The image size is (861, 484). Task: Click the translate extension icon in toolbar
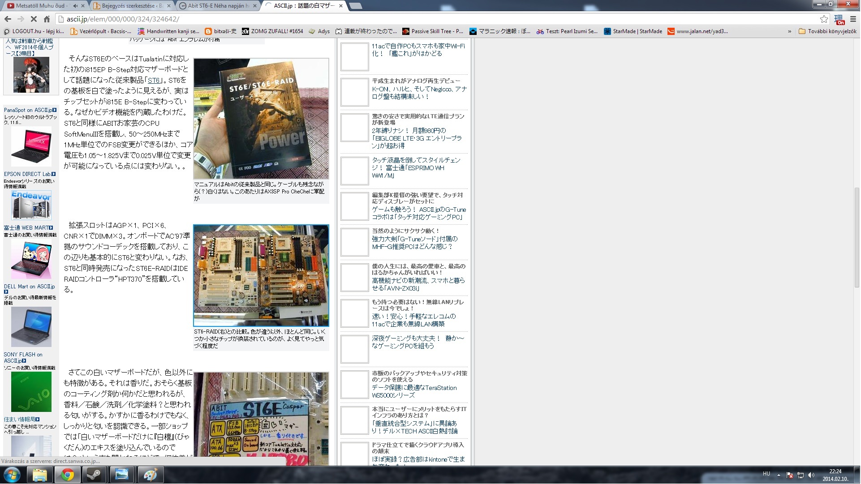839,19
